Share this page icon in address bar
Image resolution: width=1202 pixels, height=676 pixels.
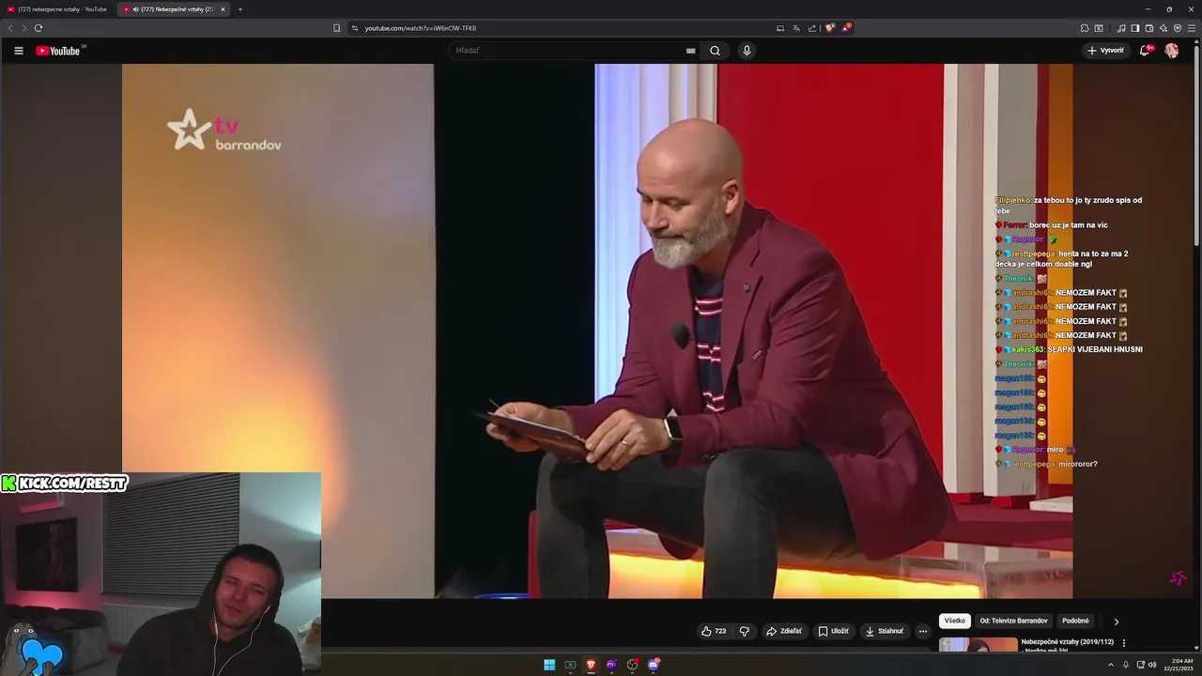point(812,28)
